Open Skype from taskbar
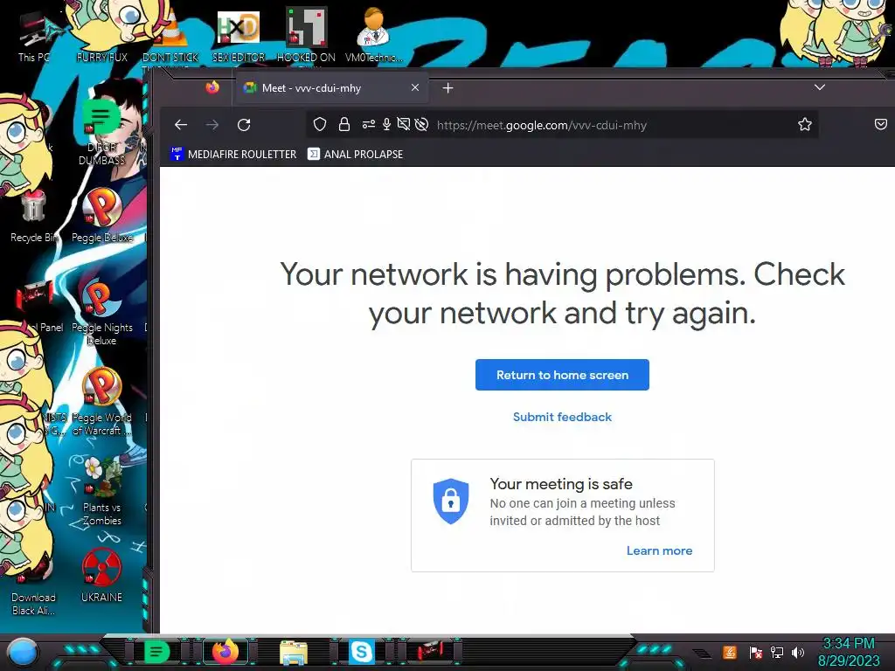 (x=361, y=652)
